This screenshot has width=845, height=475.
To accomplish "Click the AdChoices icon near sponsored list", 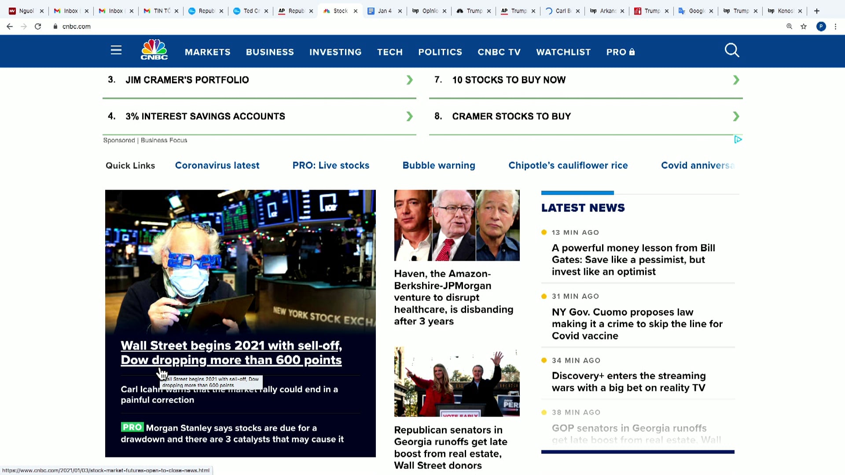I will click(738, 139).
